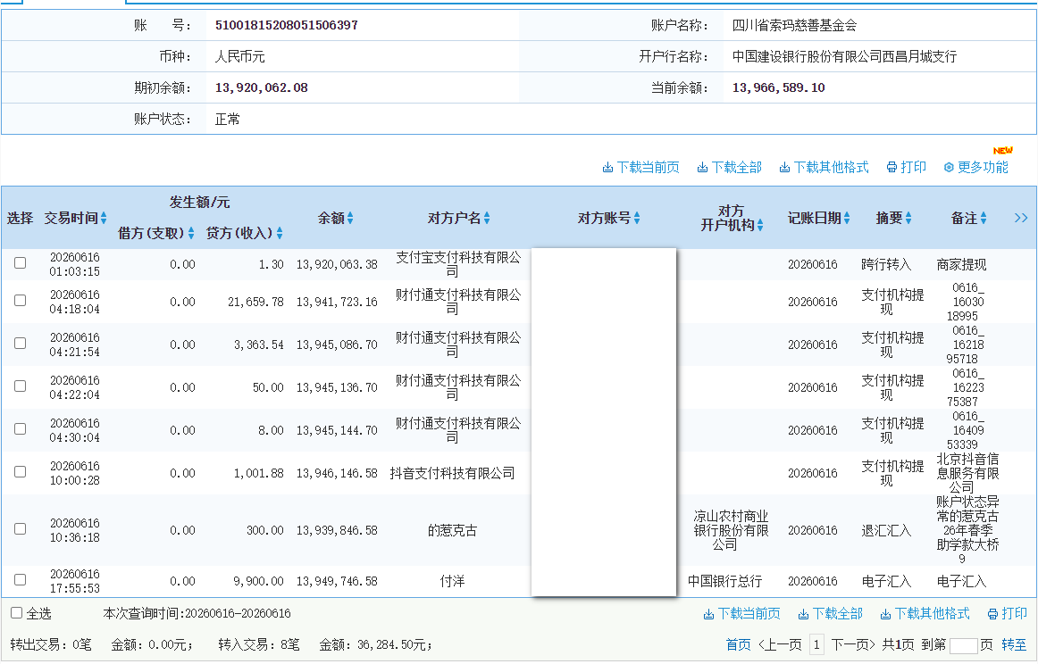Screen dimensions: 1038x664
Task: Click current page number 1
Action: click(816, 645)
